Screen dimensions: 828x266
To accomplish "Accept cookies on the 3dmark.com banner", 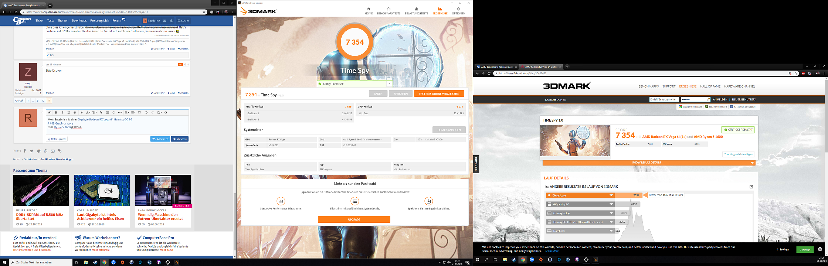I will (805, 249).
